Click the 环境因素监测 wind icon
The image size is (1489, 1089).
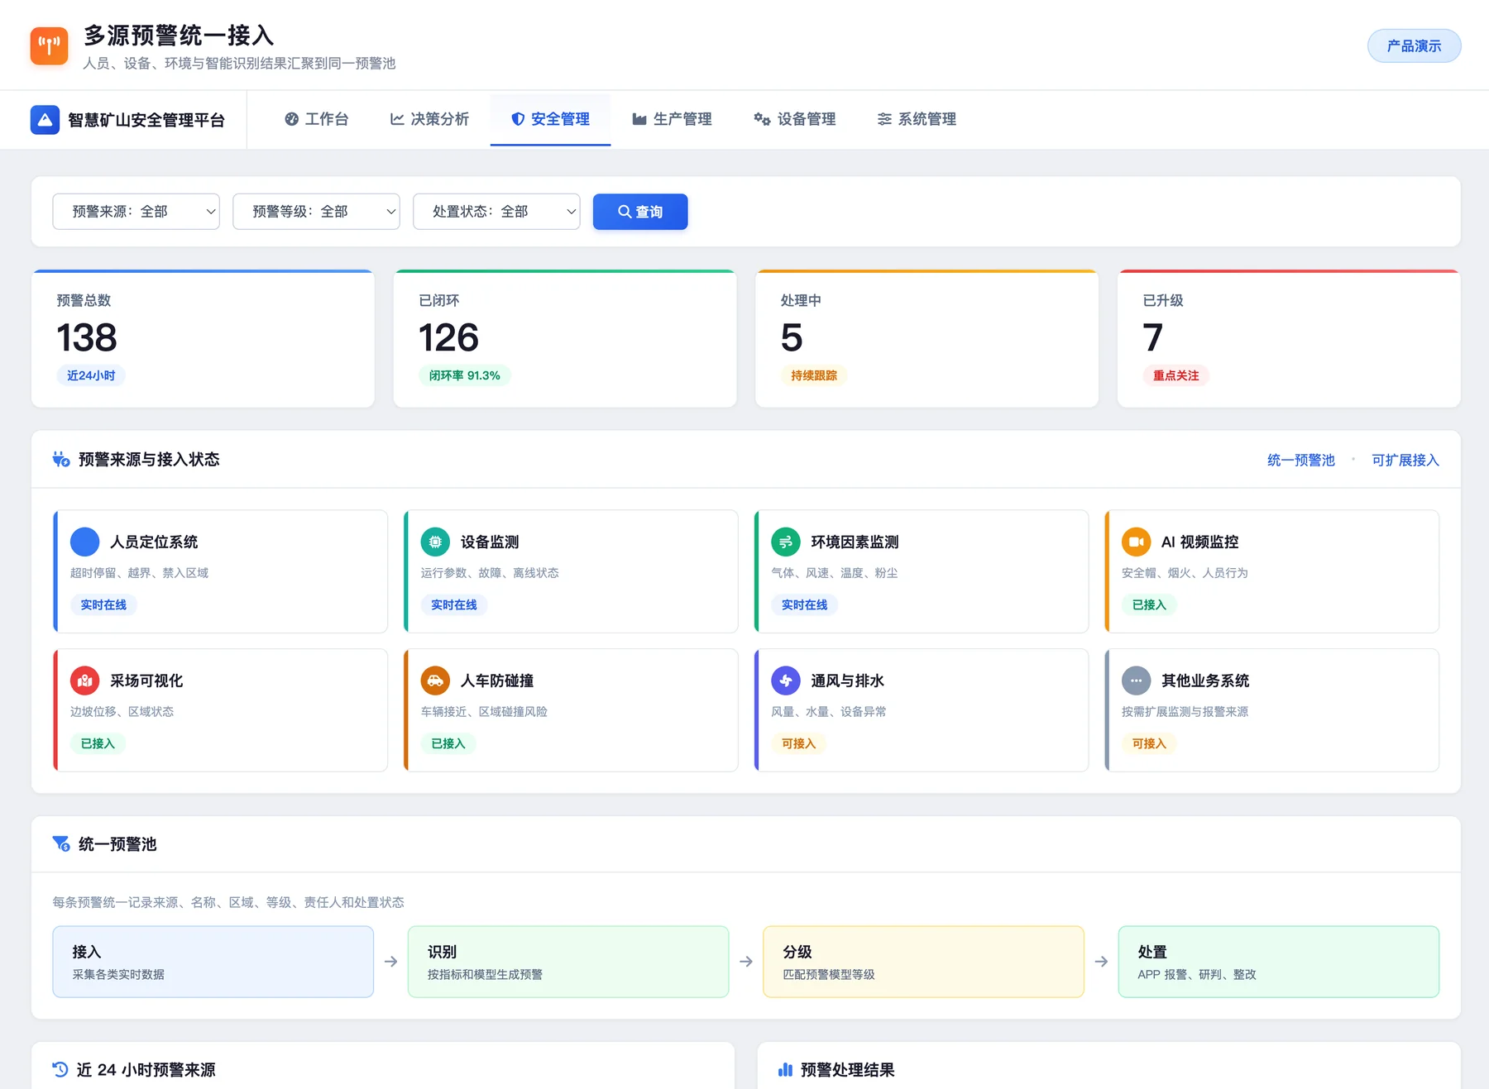(x=786, y=542)
